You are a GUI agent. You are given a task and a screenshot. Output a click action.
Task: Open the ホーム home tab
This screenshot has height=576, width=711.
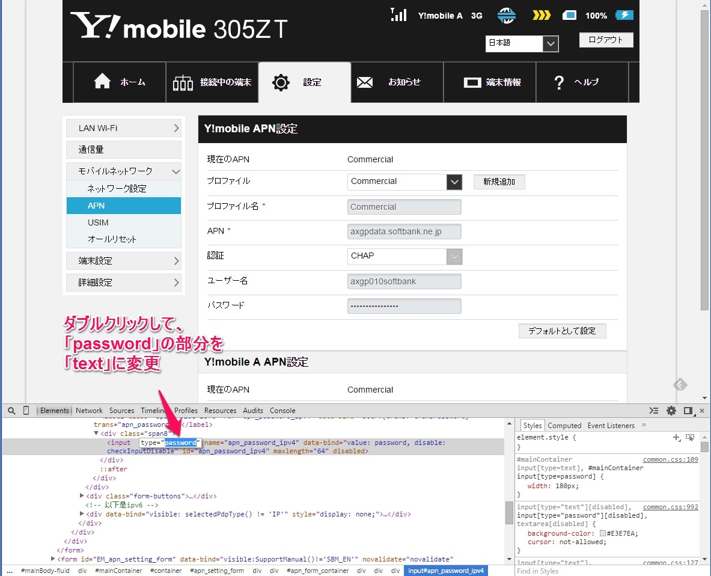[x=120, y=82]
